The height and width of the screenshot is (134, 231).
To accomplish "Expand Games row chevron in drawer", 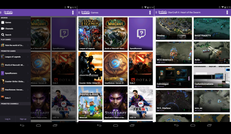I will [x=28, y=22].
